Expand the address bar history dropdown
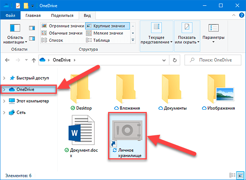The image size is (246, 180). 164,60
